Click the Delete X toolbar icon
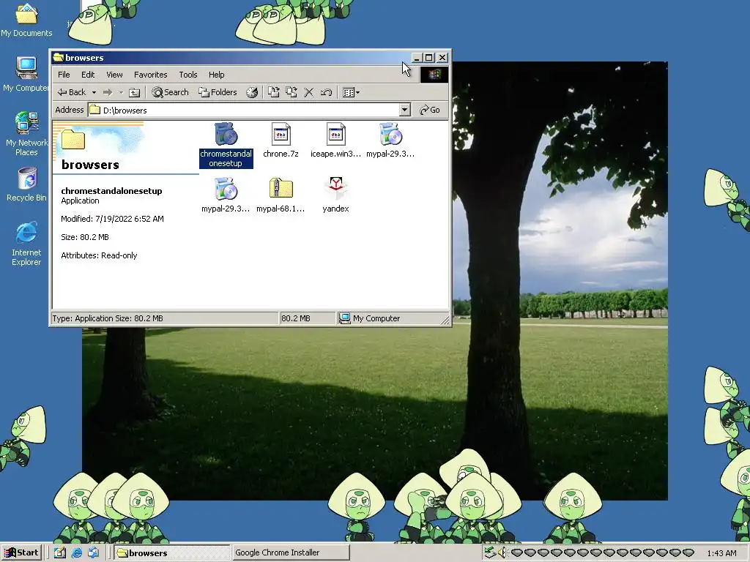The image size is (750, 562). 308,92
